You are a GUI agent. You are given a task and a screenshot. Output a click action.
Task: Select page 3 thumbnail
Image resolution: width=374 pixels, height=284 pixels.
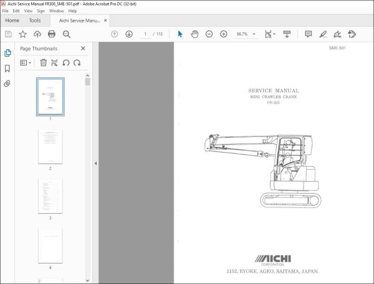tap(50, 196)
